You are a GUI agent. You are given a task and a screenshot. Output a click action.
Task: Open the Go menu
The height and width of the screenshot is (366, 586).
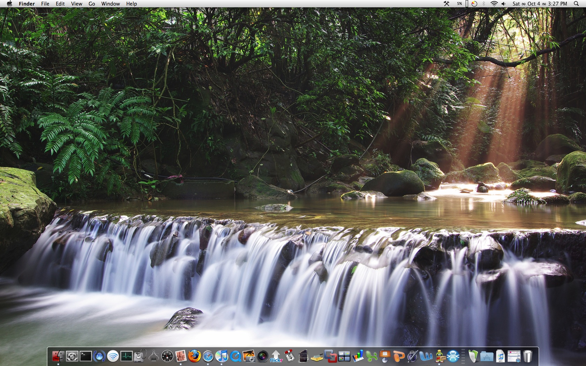pyautogui.click(x=92, y=3)
